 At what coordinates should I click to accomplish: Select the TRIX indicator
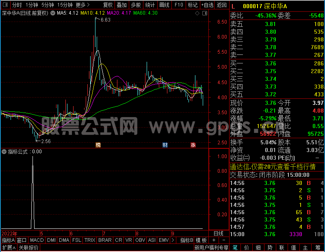[89, 240]
